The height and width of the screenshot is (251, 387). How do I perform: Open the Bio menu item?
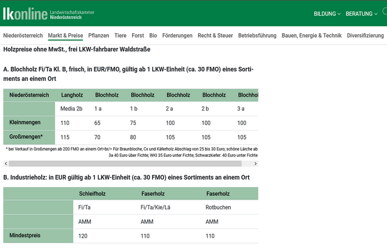pos(153,35)
